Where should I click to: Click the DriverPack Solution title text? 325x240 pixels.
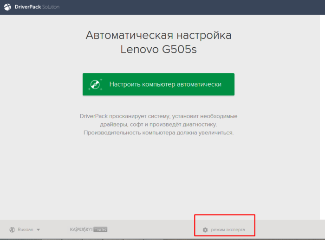[37, 7]
